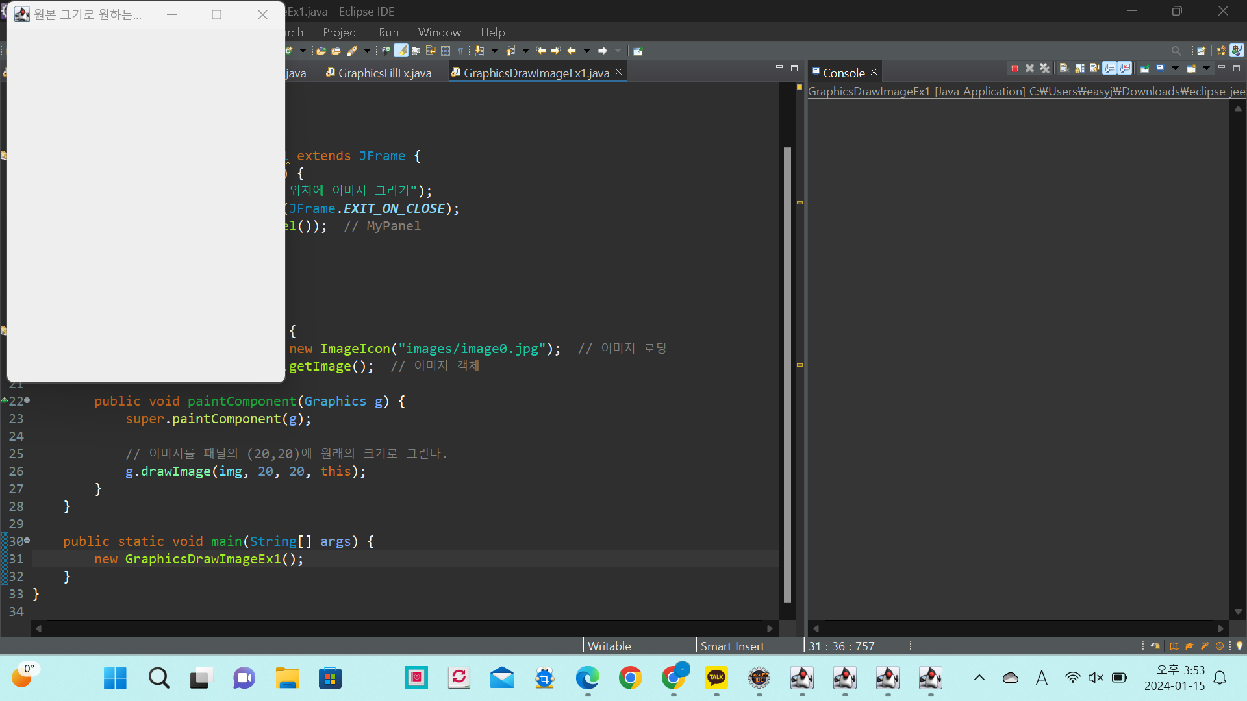Click Show Whitespace Characters pilcrow icon
Image resolution: width=1247 pixels, height=701 pixels.
tap(460, 51)
